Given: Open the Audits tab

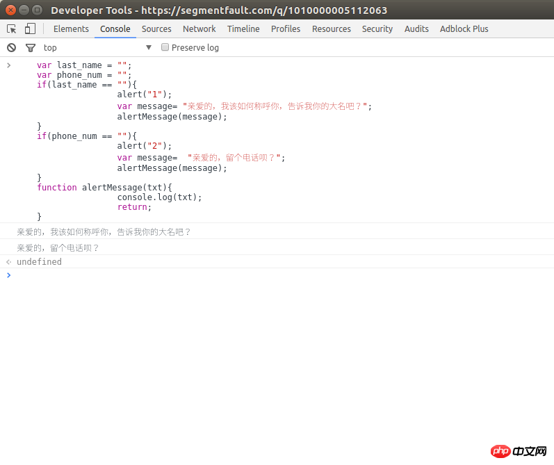Looking at the screenshot, I should (x=416, y=28).
